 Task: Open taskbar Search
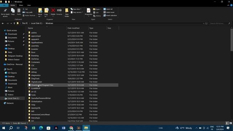tap(11, 128)
